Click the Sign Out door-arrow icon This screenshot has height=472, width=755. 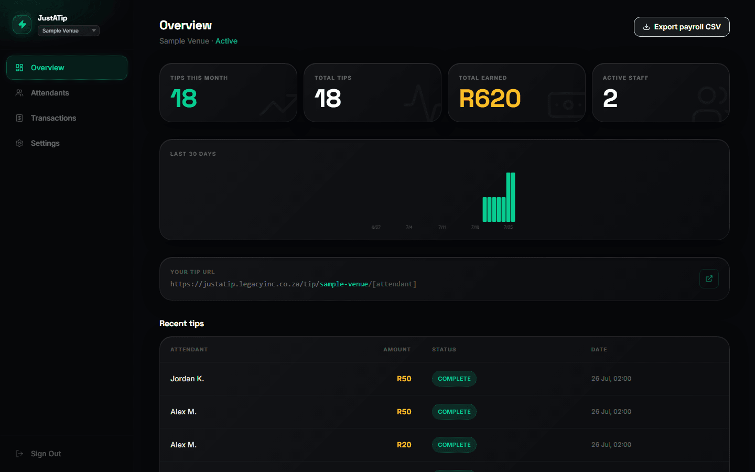click(x=19, y=454)
